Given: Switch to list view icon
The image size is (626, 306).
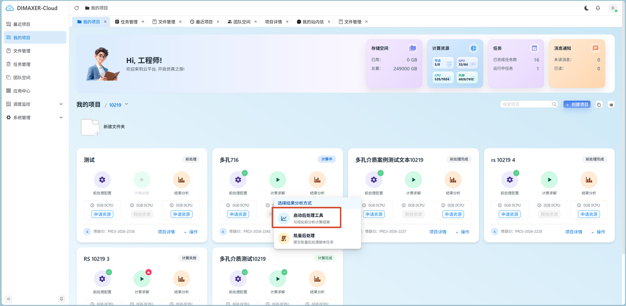Looking at the screenshot, I should click(x=611, y=105).
